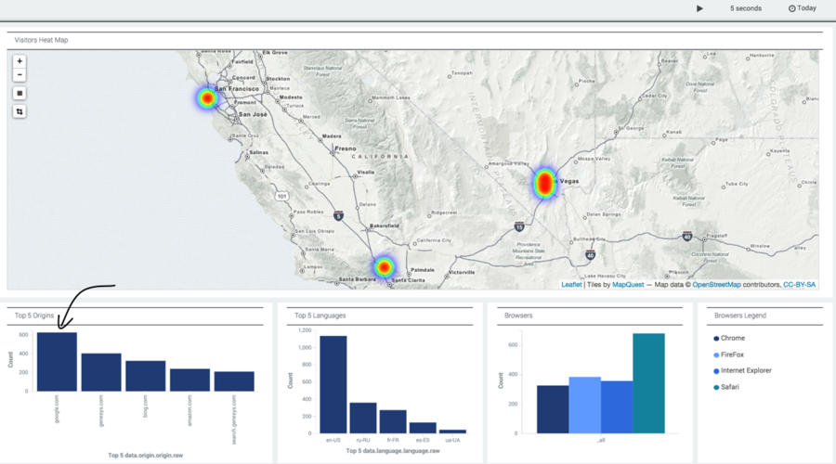Toggle Safari in the Browsers legend

726,387
